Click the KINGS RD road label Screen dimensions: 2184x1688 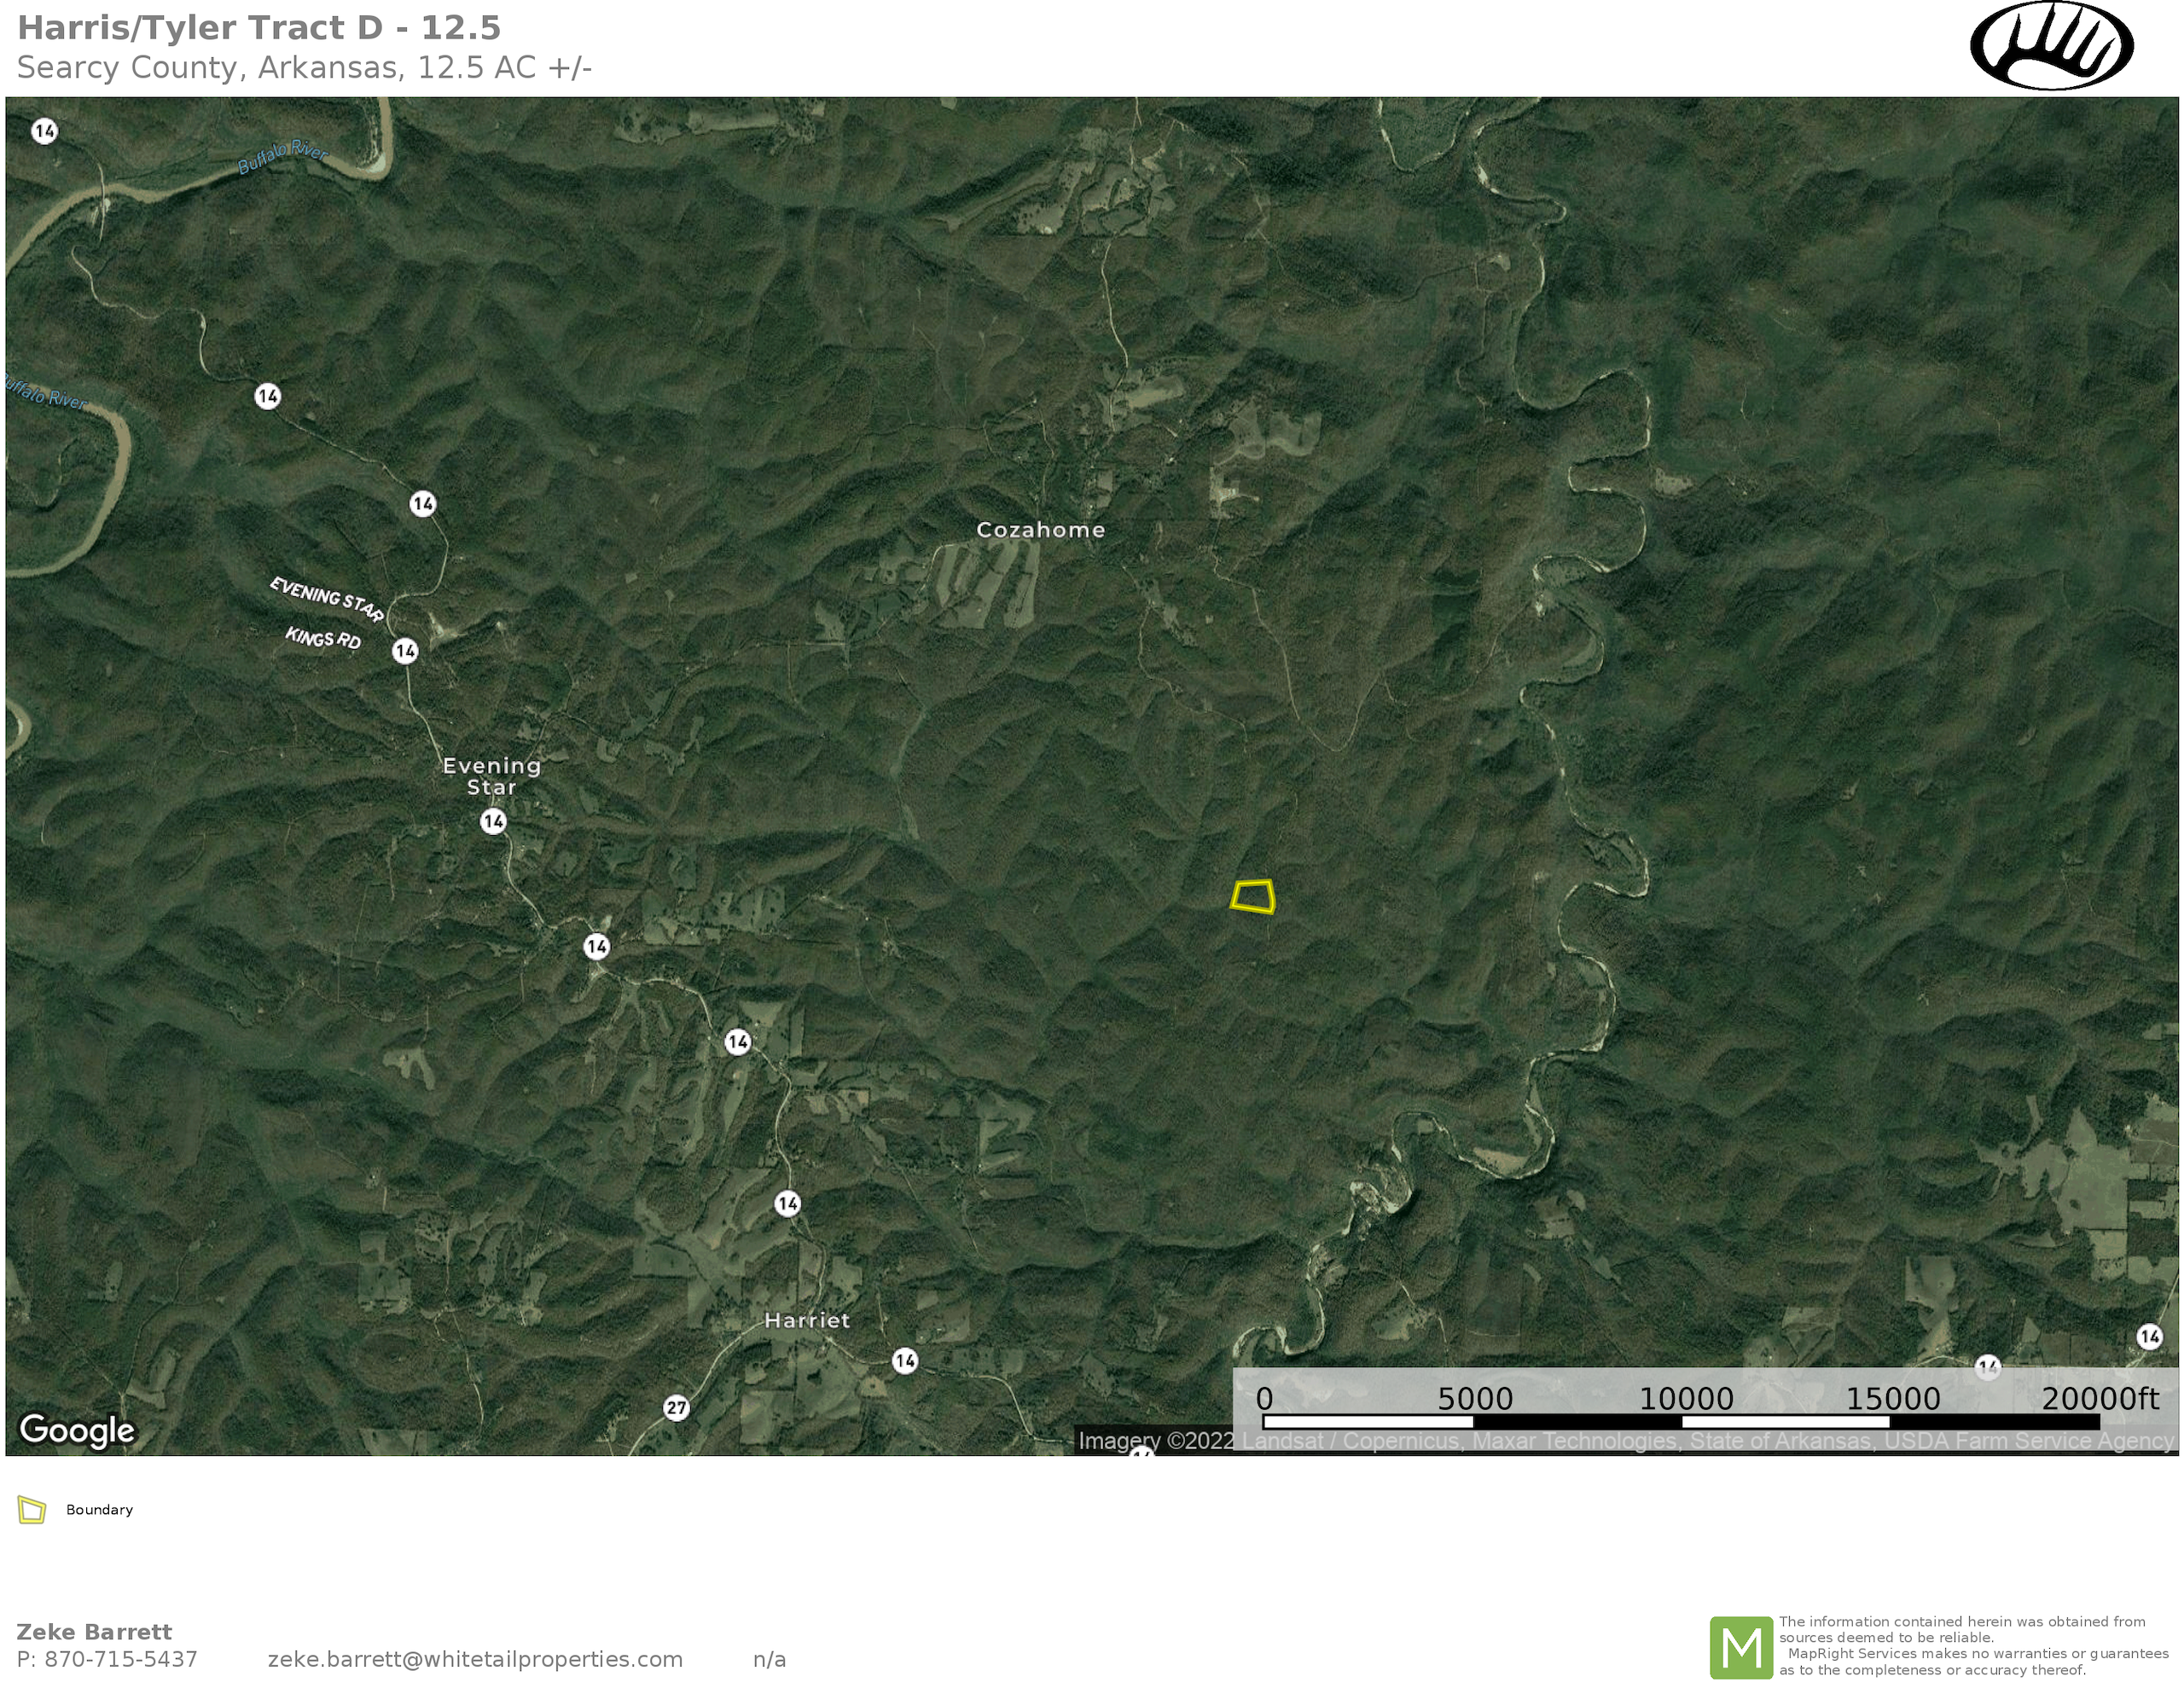point(323,638)
